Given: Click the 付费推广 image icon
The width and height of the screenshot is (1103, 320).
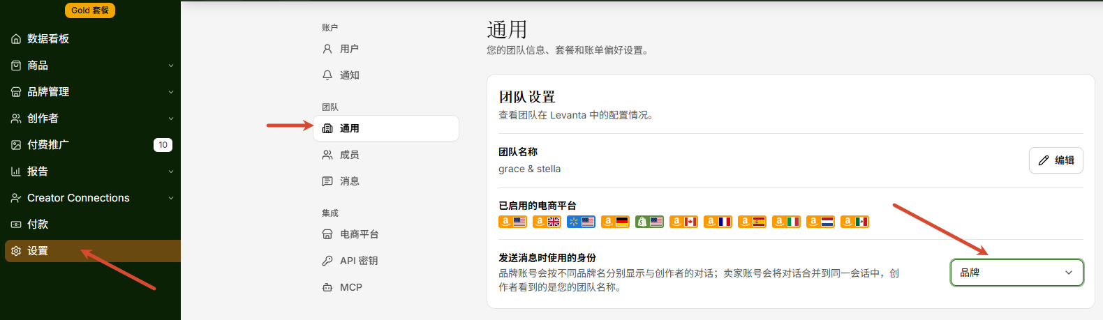Looking at the screenshot, I should pyautogui.click(x=16, y=145).
